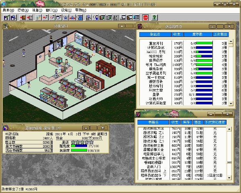Viewport: 241px width, 193px height.
Task: Click the clerk holding sign toolbar icon
Action: click(96, 18)
